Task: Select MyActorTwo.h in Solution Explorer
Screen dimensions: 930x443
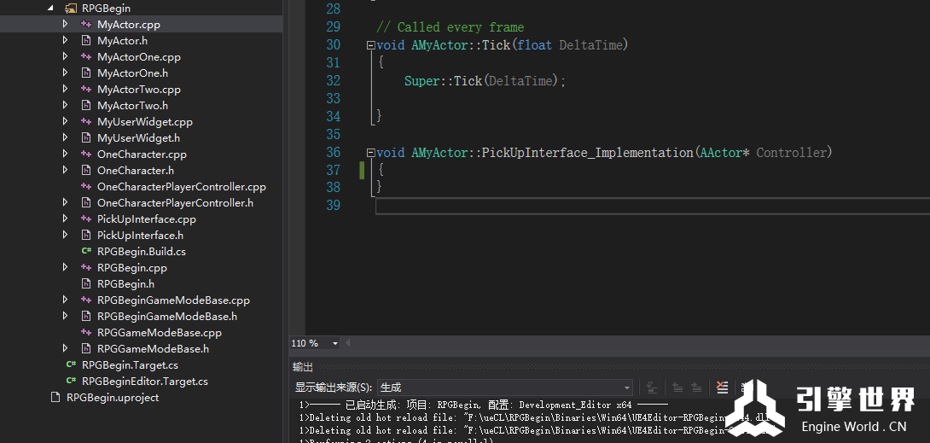Action: 132,106
